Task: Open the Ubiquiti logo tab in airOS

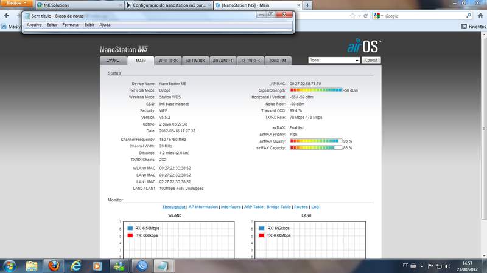Action: tap(113, 61)
